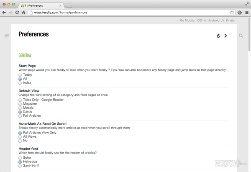Click the Preferences page title

[x=33, y=34]
